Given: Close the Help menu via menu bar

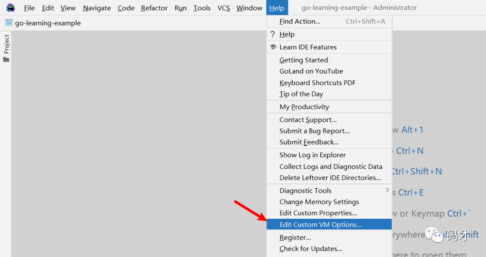Looking at the screenshot, I should click(277, 8).
